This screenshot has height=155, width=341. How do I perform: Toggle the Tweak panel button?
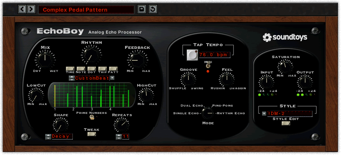tap(92, 135)
